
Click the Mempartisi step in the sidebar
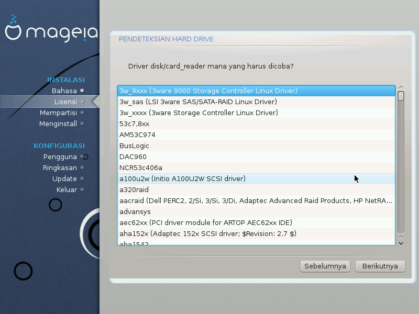[x=58, y=113]
